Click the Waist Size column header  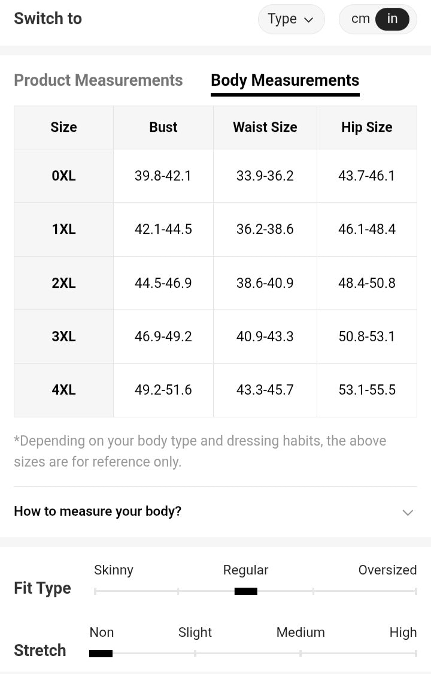pos(265,127)
